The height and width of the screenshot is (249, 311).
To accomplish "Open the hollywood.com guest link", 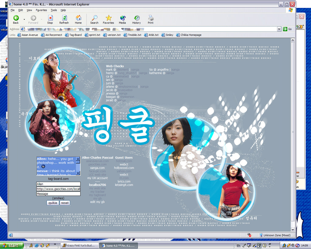I will 124,168.
